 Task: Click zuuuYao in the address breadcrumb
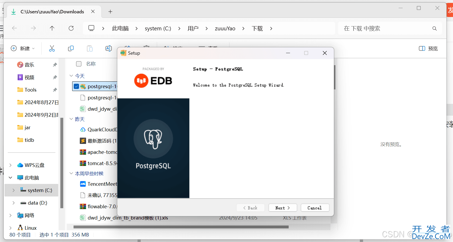click(x=225, y=28)
